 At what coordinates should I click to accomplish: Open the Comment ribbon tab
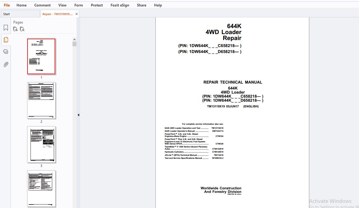click(42, 5)
